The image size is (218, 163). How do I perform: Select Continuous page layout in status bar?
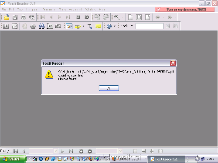pos(144,151)
